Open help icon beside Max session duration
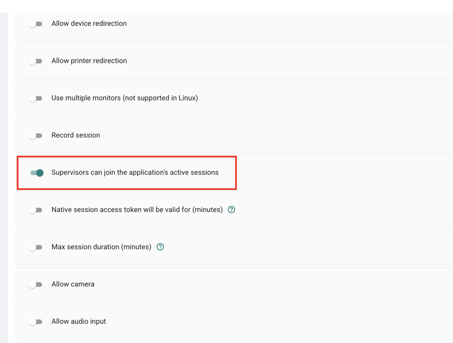Image resolution: width=453 pixels, height=343 pixels. (x=160, y=247)
